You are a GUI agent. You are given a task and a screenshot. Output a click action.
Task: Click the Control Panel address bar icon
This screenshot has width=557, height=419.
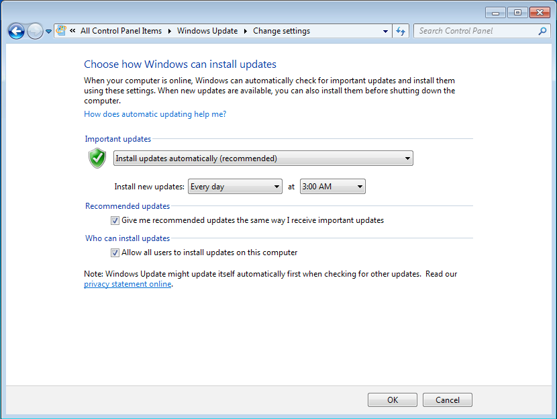(62, 31)
